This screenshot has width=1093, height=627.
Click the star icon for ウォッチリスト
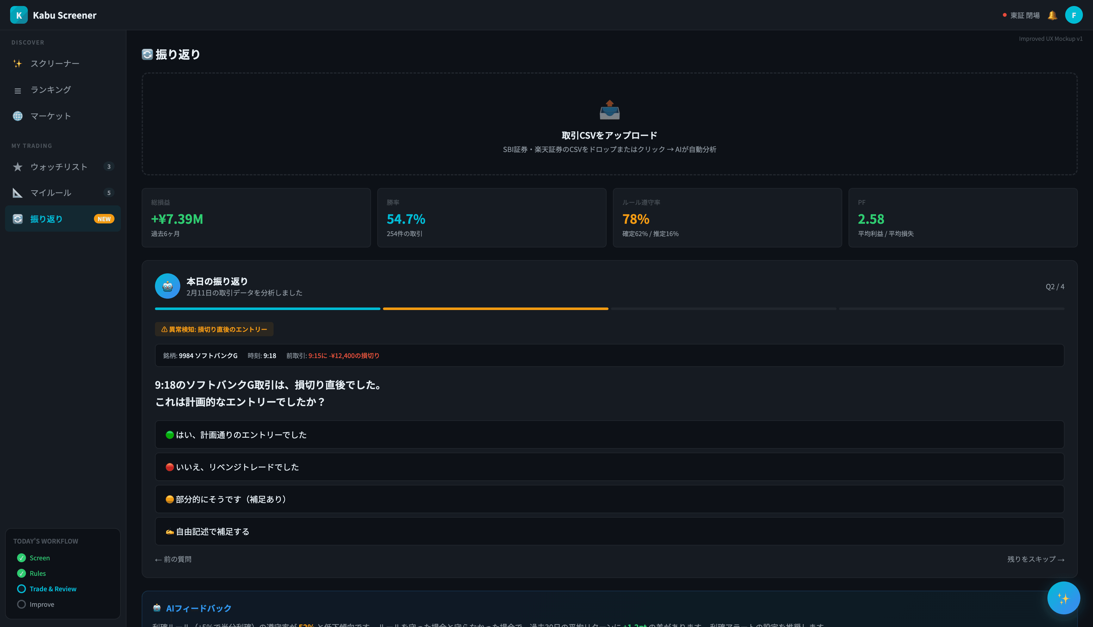[x=18, y=167]
